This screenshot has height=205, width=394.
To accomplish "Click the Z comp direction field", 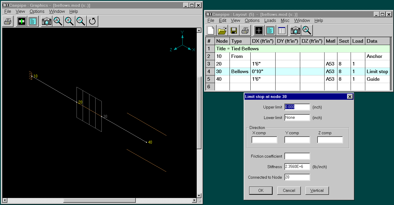I will 330,140.
